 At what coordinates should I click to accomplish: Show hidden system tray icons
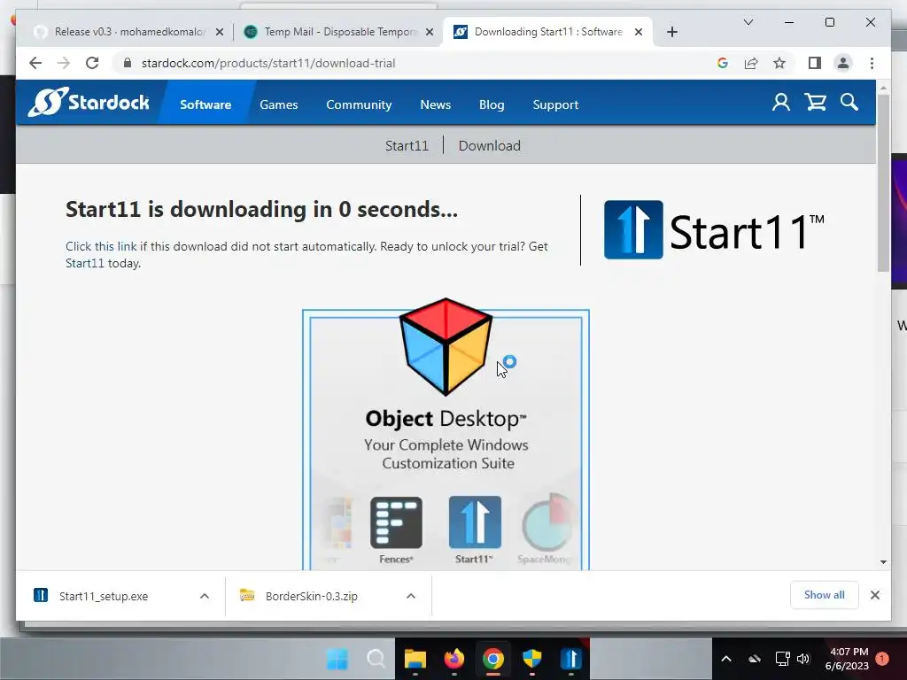(726, 659)
